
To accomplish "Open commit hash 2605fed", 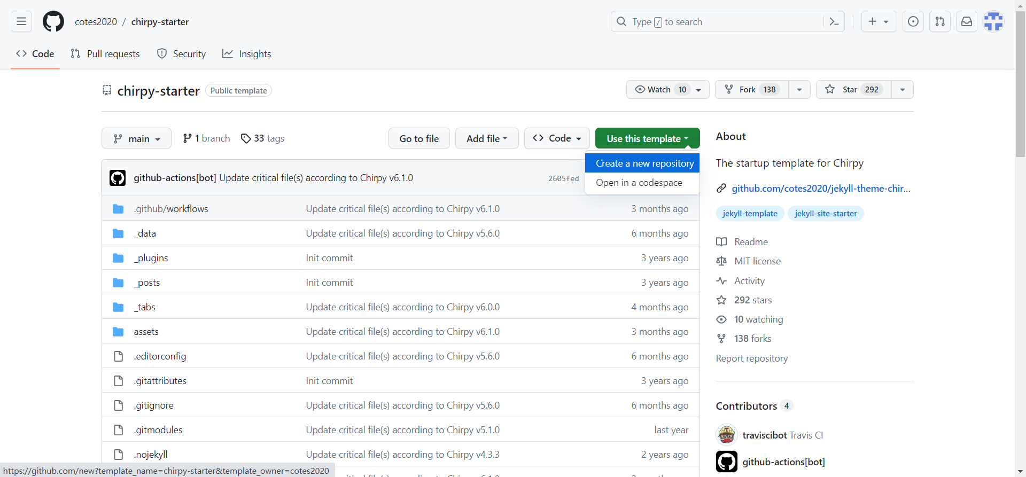I will click(563, 178).
